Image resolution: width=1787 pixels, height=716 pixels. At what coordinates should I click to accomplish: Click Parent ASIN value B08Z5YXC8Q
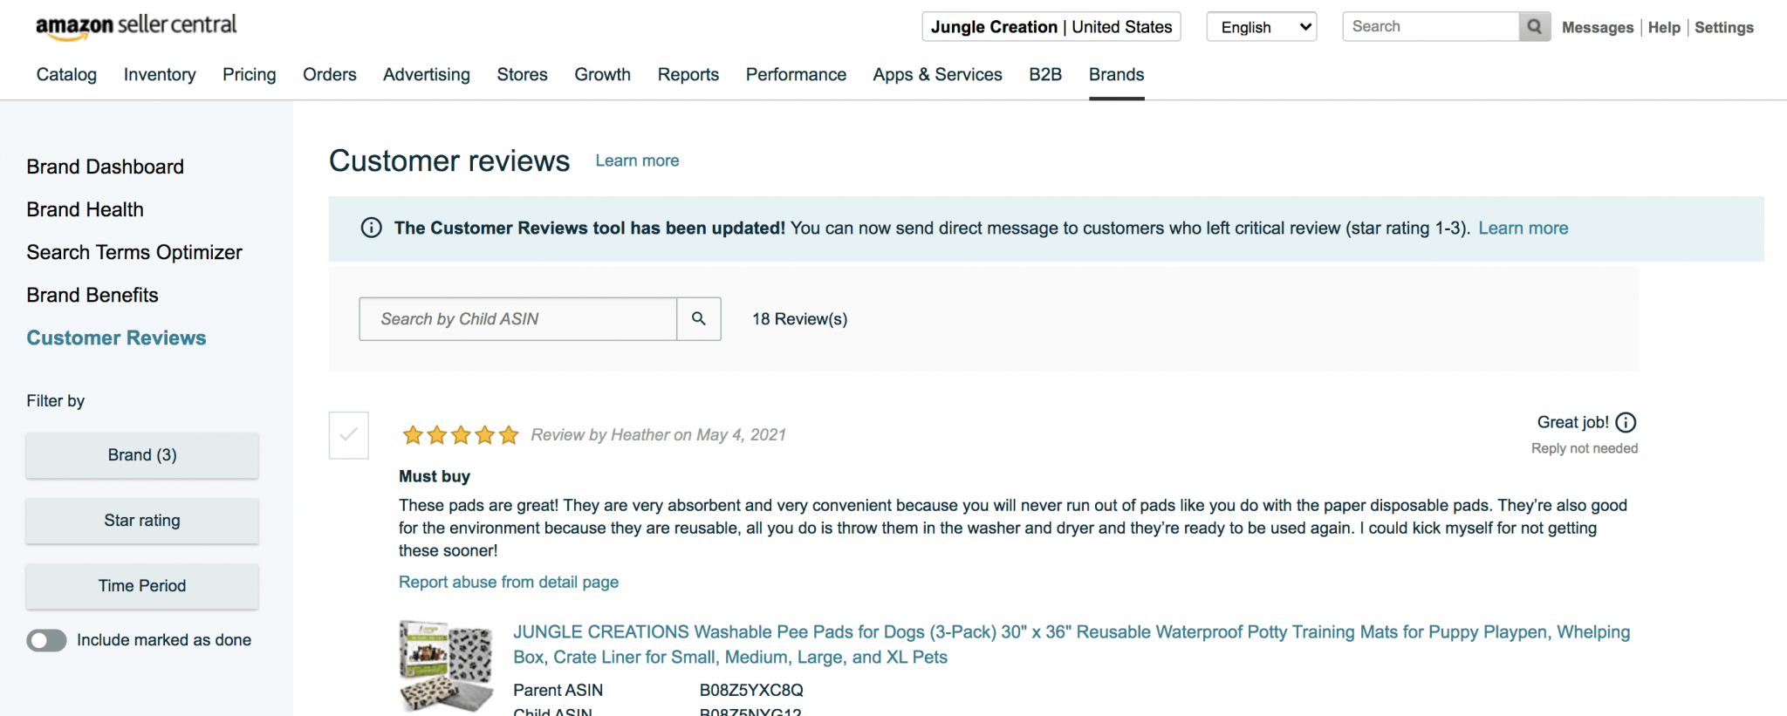coord(751,691)
